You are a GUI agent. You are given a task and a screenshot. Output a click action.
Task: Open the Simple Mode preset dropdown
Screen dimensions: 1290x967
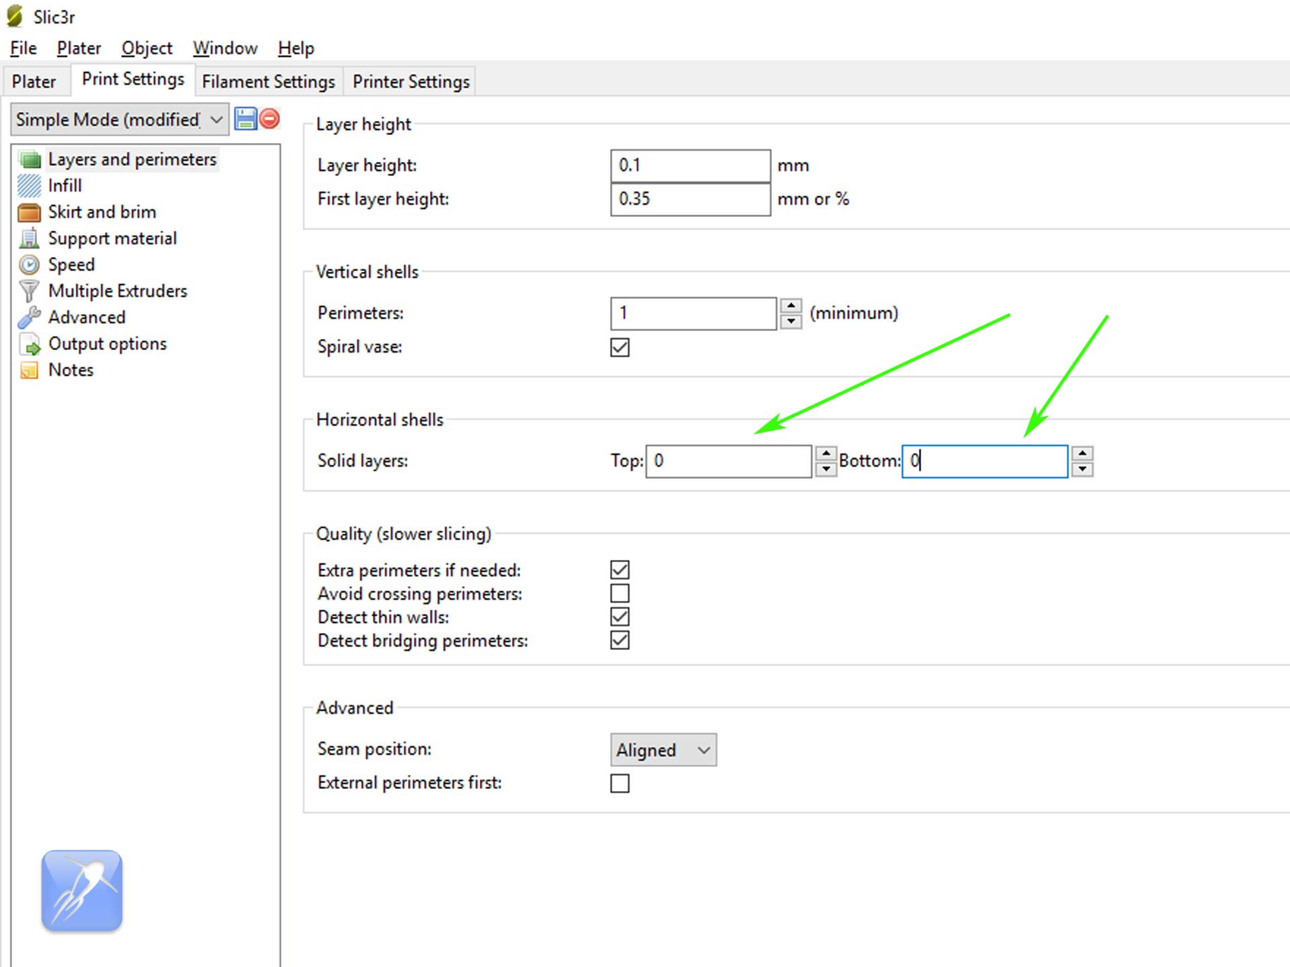(120, 120)
